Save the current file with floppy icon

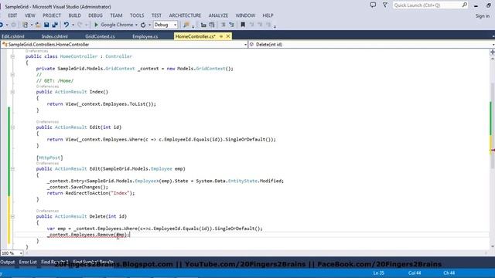coord(46,25)
